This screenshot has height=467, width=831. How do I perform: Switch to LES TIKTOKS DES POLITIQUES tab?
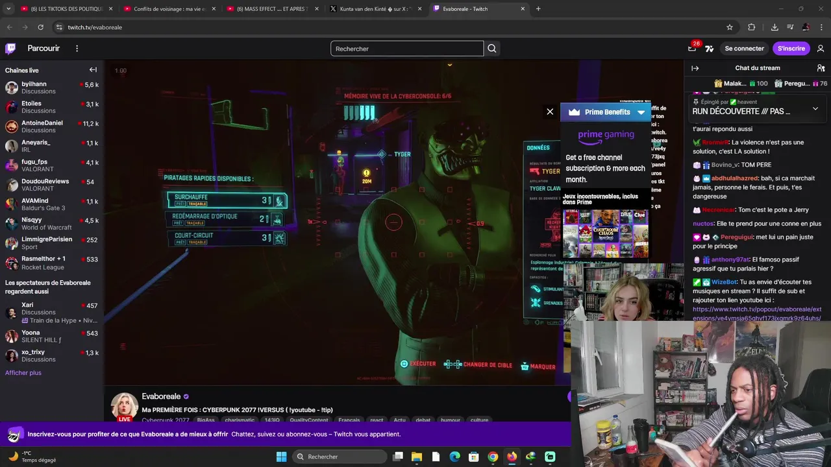click(65, 8)
